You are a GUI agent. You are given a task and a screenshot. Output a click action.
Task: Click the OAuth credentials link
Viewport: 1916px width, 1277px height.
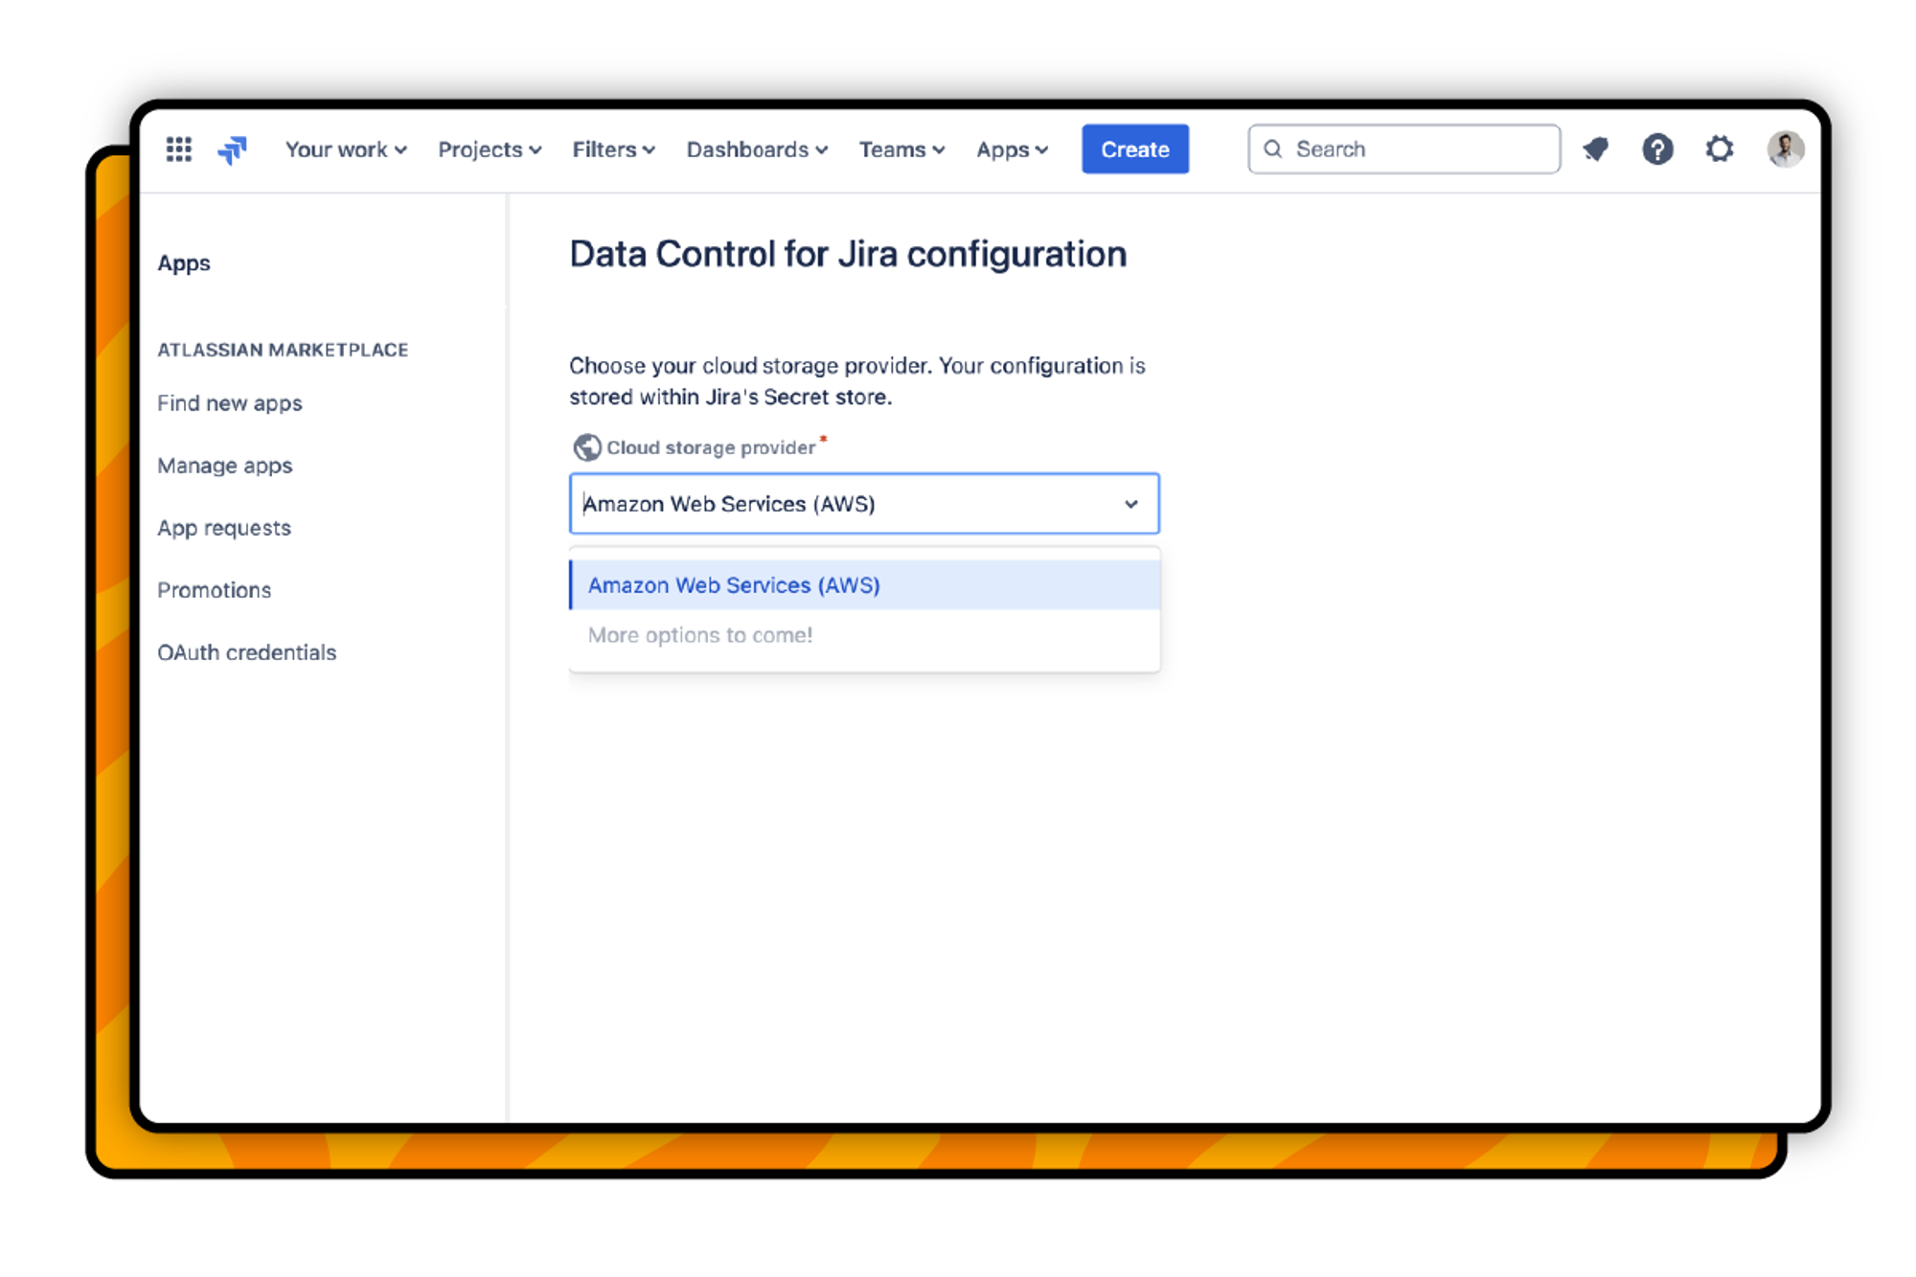click(248, 651)
